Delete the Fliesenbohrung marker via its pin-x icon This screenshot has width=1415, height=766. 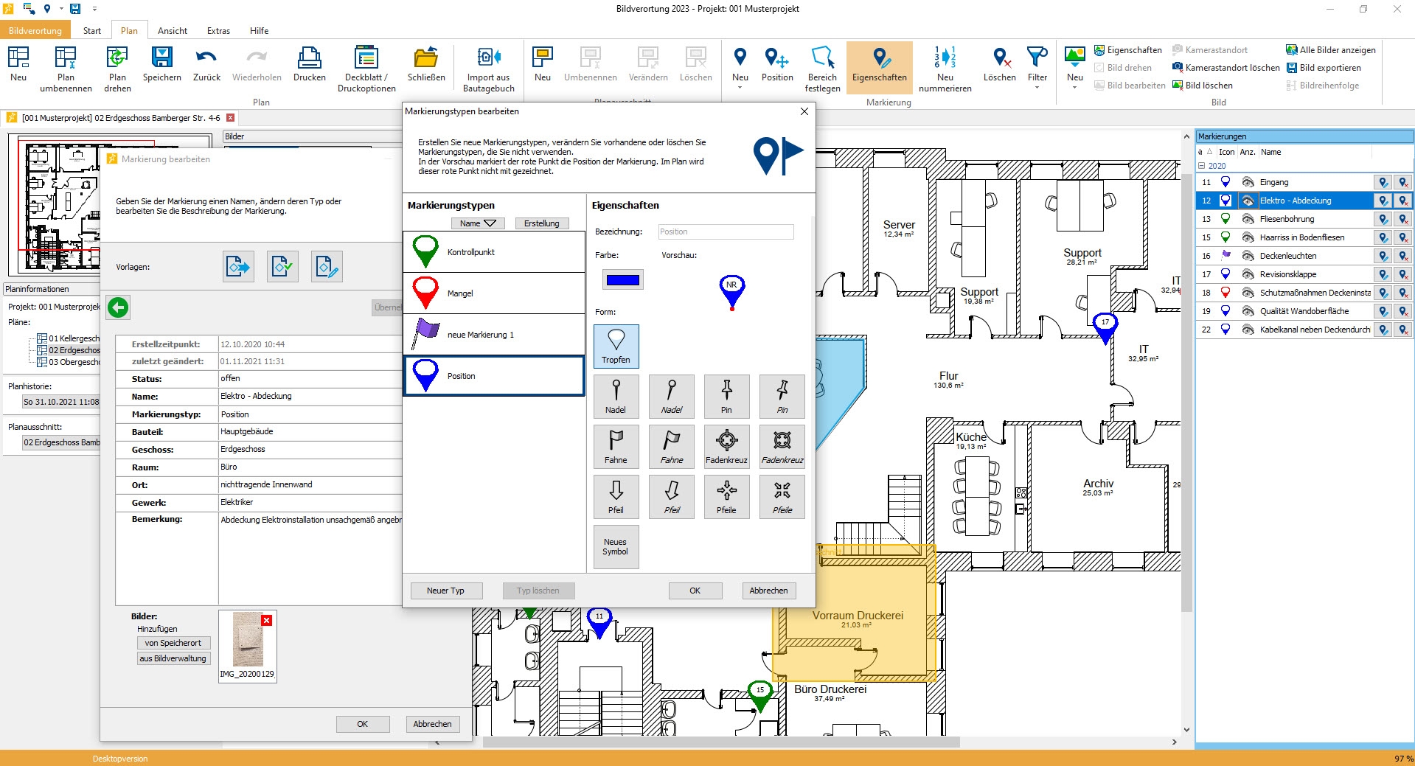[1402, 219]
